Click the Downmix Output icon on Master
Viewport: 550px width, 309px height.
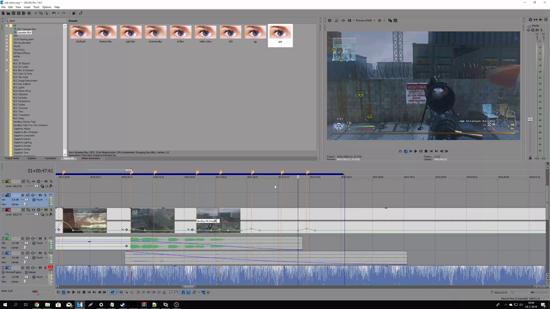pyautogui.click(x=535, y=20)
